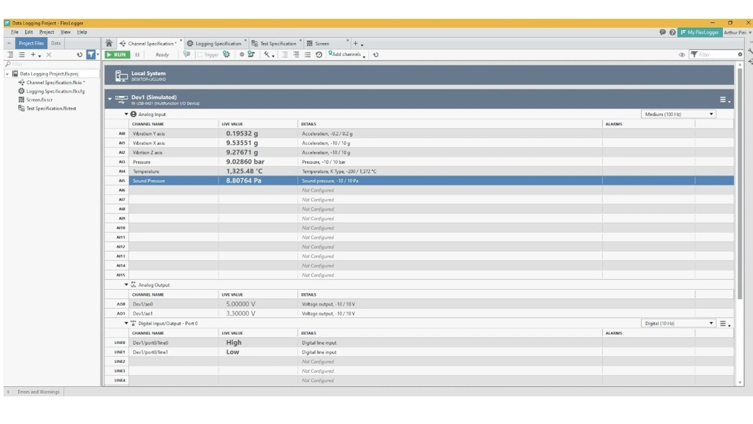Click the Add channels button
This screenshot has height=424, width=753.
click(x=347, y=55)
